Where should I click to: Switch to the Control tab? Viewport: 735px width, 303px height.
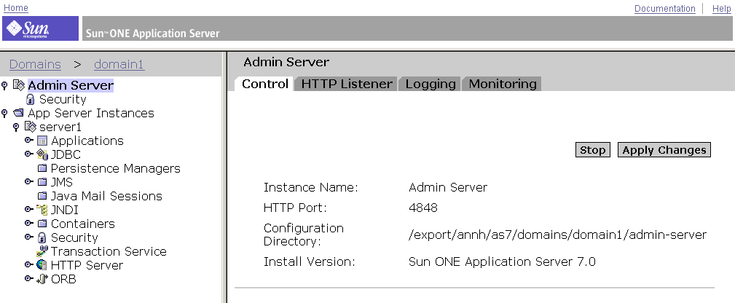tap(265, 84)
